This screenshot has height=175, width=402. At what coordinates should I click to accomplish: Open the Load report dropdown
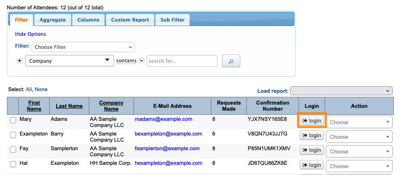[341, 91]
